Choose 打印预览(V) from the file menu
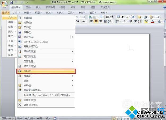This screenshot has width=166, height=120. click(x=46, y=66)
